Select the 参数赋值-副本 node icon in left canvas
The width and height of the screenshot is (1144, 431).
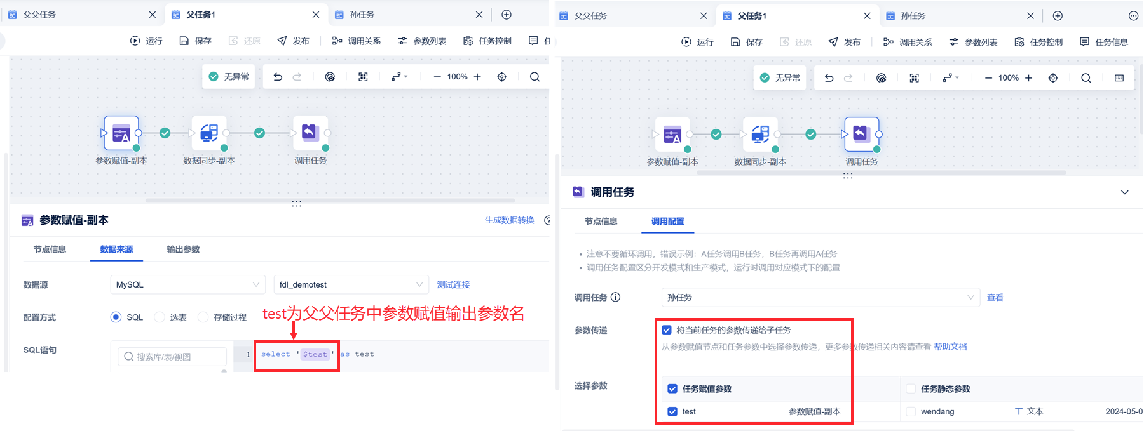(x=121, y=133)
